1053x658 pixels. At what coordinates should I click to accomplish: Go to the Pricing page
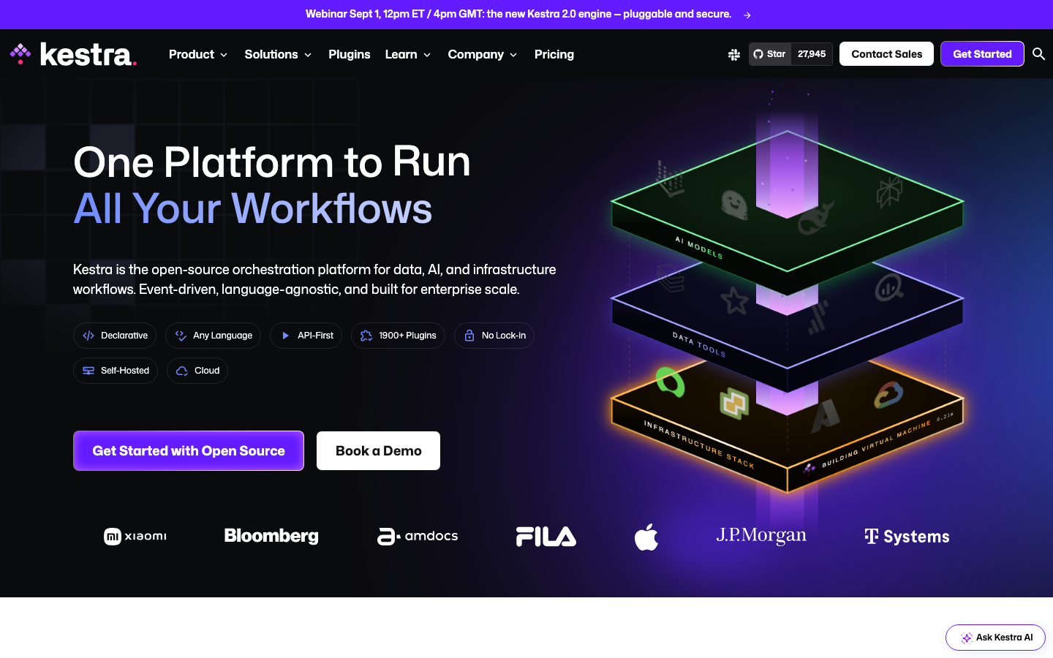pyautogui.click(x=554, y=54)
